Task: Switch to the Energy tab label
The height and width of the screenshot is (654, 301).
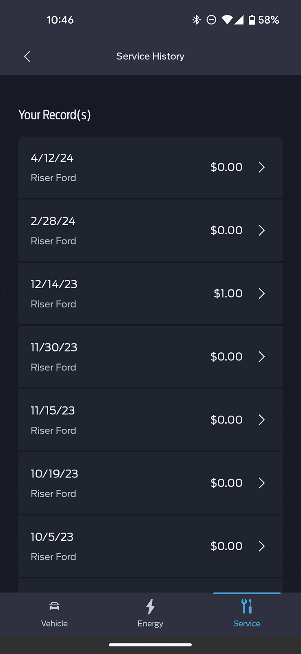Action: (150, 623)
